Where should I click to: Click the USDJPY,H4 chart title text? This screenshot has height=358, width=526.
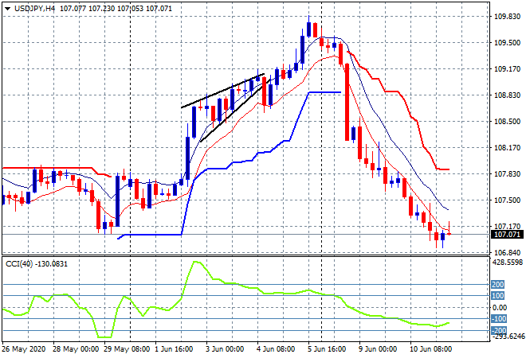(x=34, y=9)
